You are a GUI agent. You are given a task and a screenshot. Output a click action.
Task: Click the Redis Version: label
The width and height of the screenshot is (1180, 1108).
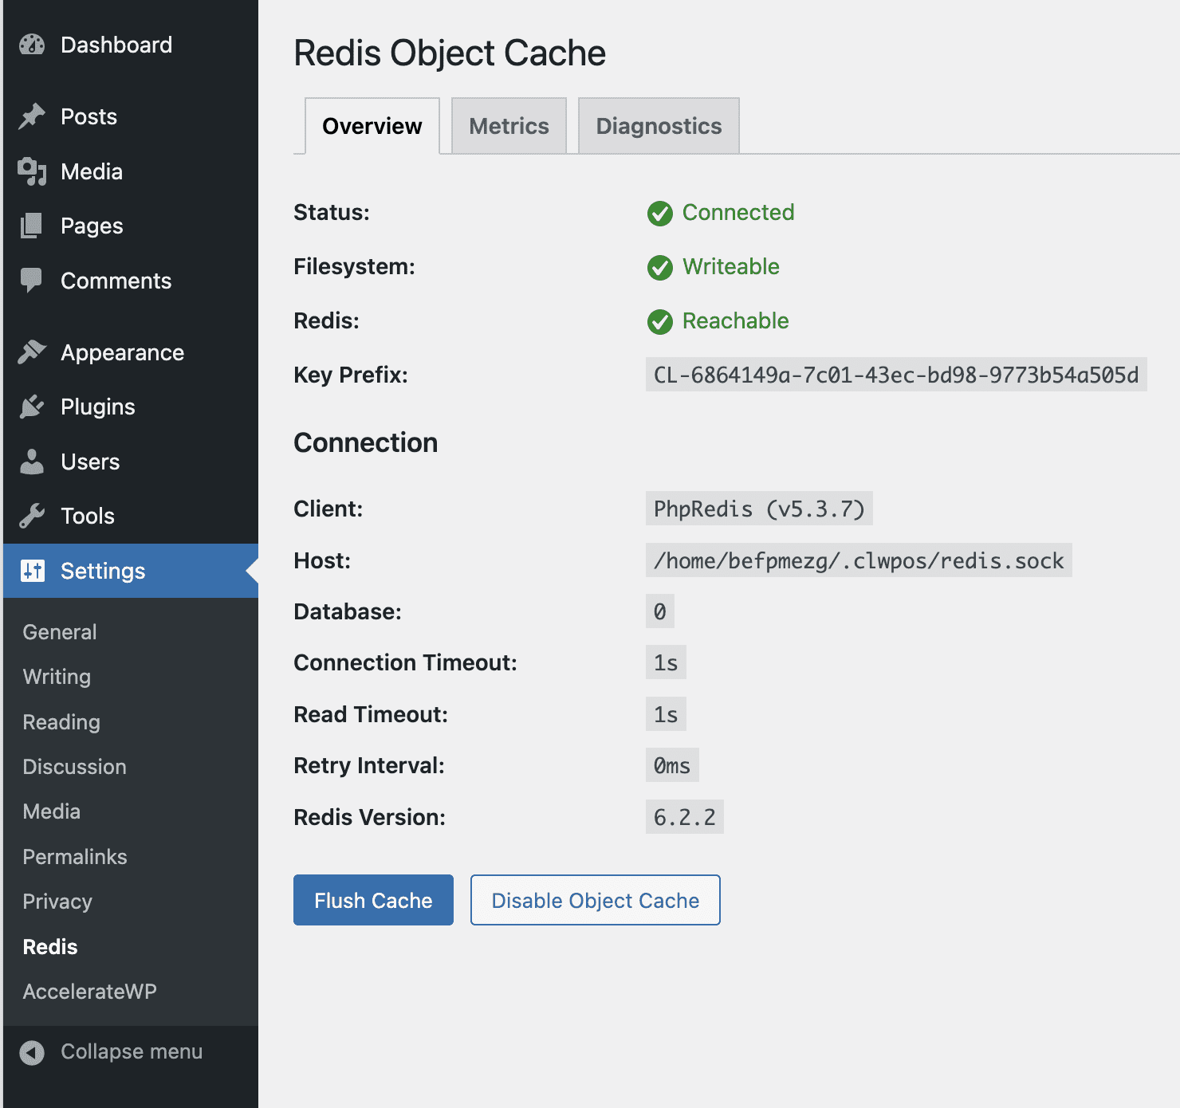pyautogui.click(x=370, y=818)
